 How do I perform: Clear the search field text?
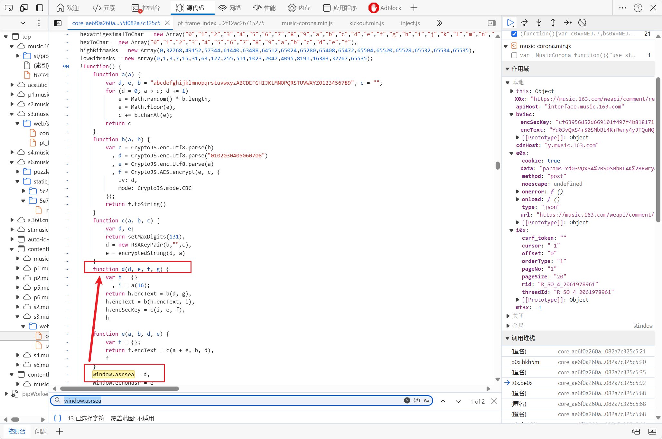click(407, 401)
